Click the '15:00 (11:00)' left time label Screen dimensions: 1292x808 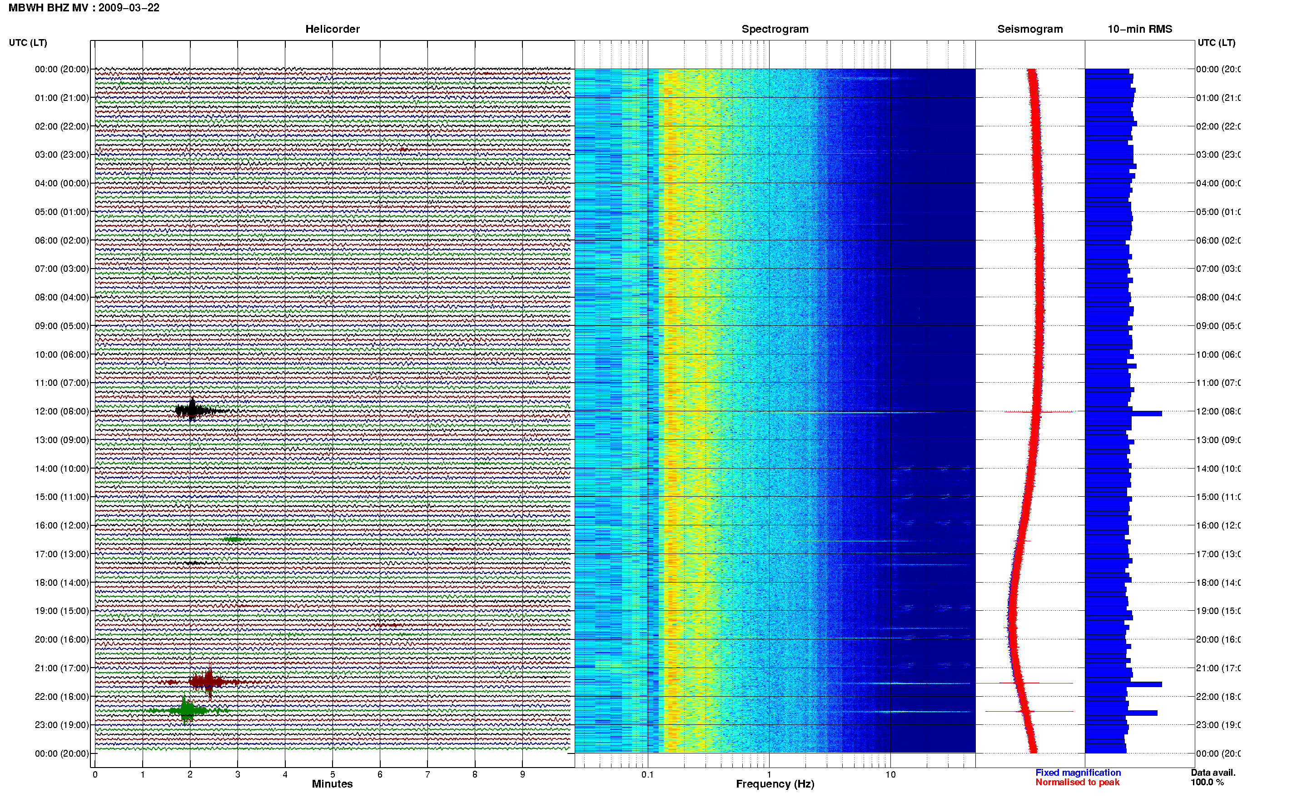(x=62, y=497)
